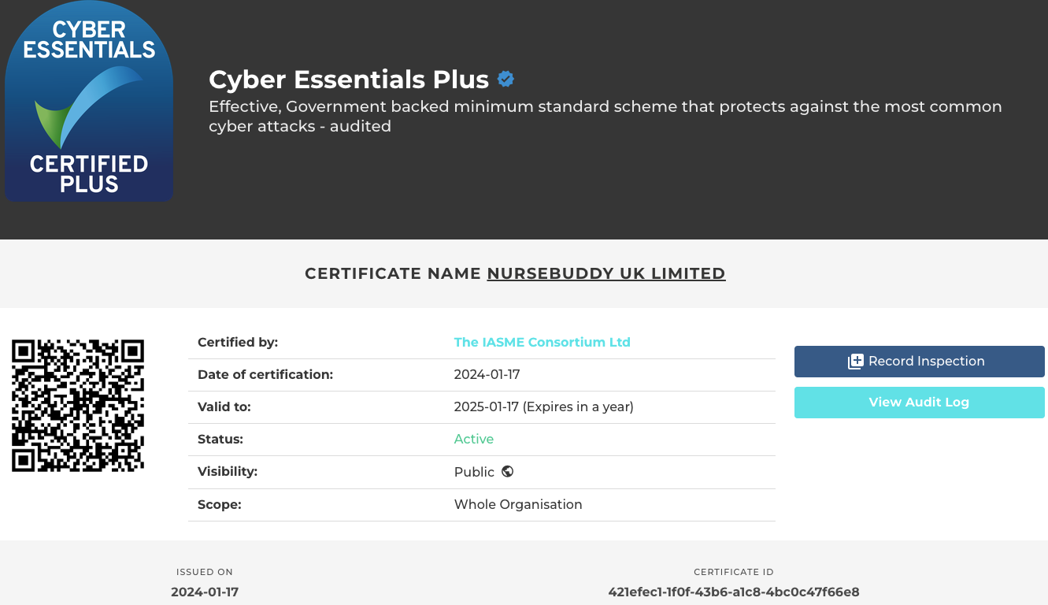Click the Issued On date 2024-01-17

click(x=205, y=592)
